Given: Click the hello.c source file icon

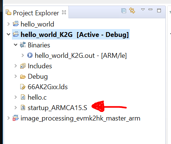Looking at the screenshot, I should click(23, 97).
